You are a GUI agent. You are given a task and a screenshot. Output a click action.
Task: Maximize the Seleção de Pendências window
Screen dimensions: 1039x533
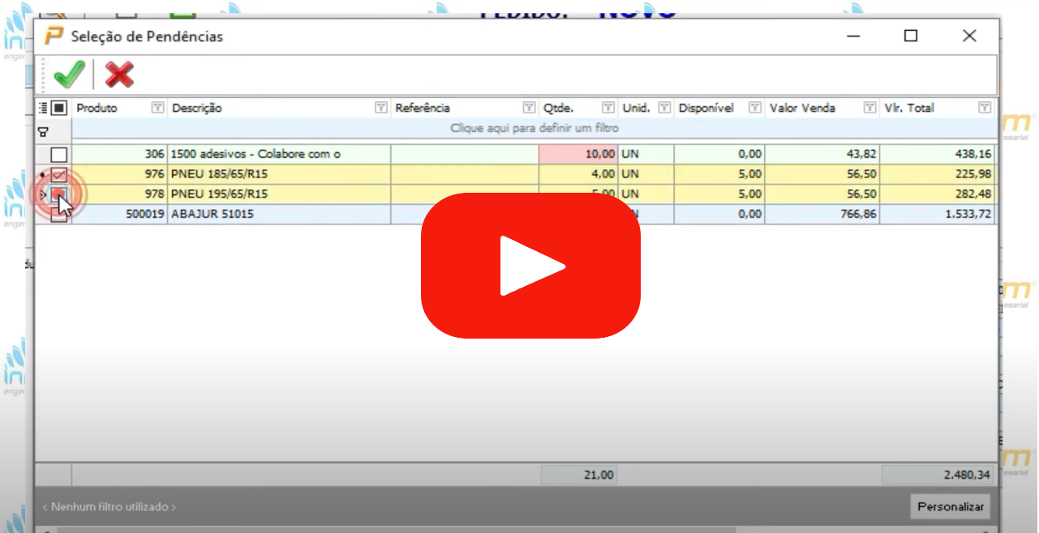(911, 36)
